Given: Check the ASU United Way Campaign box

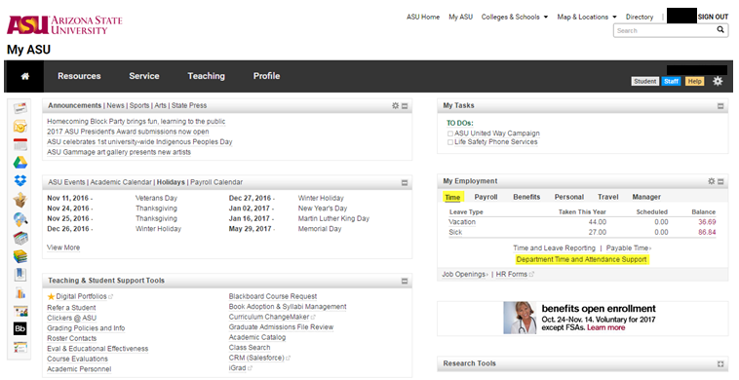Looking at the screenshot, I should [x=450, y=133].
